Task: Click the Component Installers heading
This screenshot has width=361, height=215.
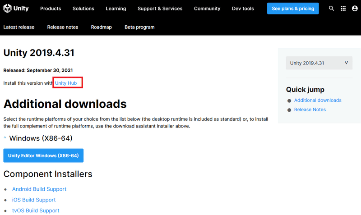Action: tap(48, 174)
